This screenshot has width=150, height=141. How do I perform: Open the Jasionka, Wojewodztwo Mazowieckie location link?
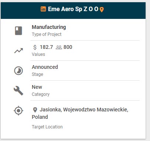tap(80, 113)
